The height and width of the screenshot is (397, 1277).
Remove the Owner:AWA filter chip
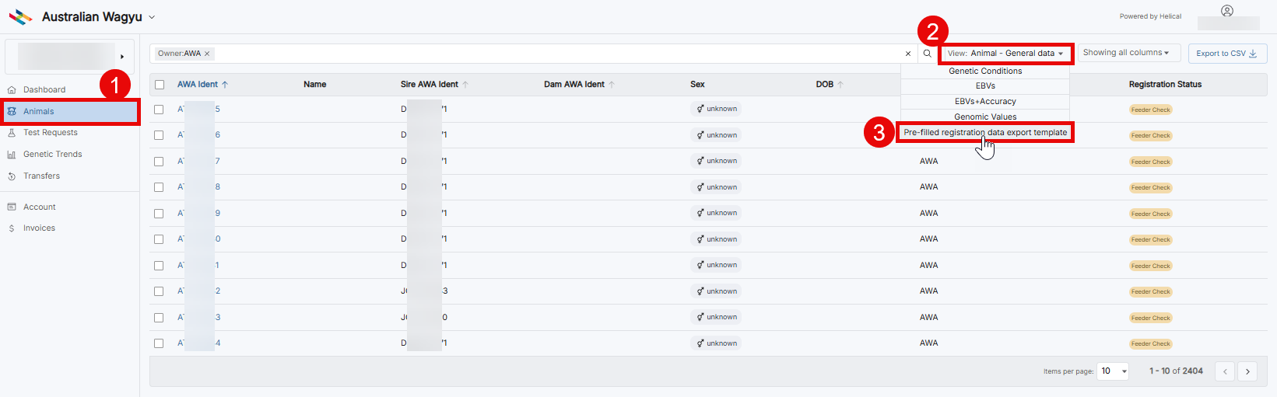[x=207, y=54]
